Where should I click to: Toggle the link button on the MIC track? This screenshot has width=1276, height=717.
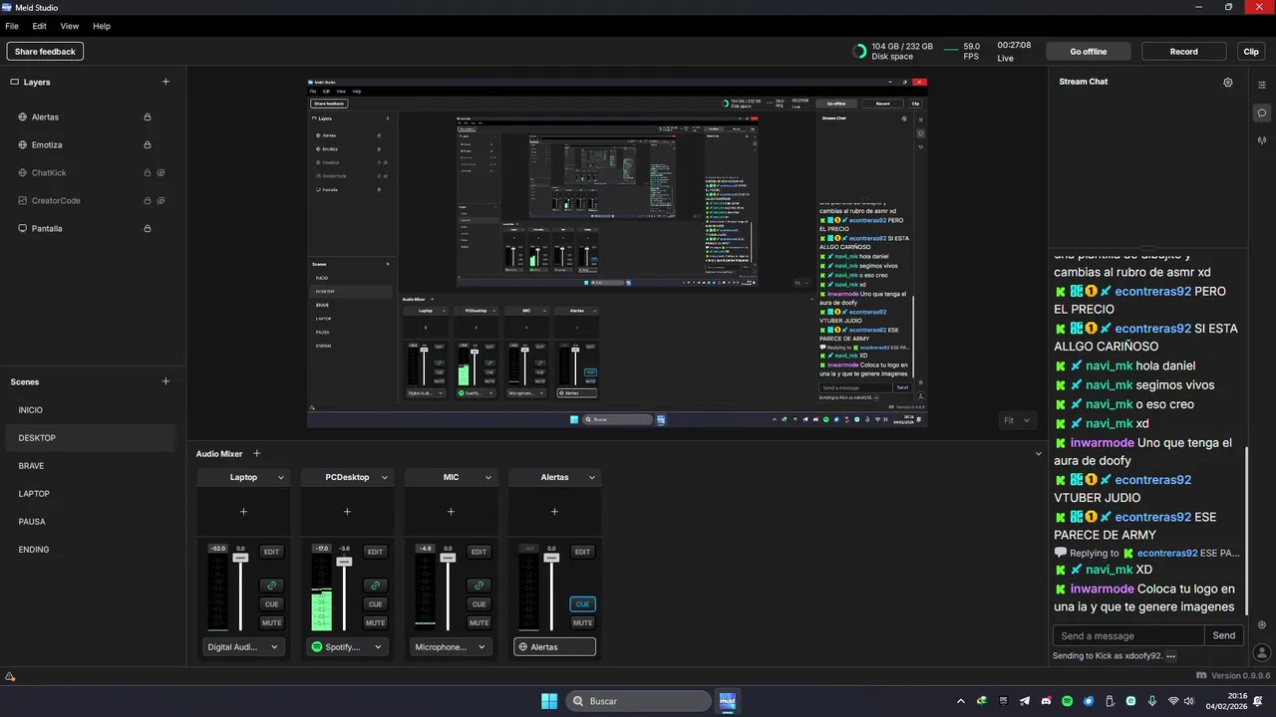click(478, 585)
